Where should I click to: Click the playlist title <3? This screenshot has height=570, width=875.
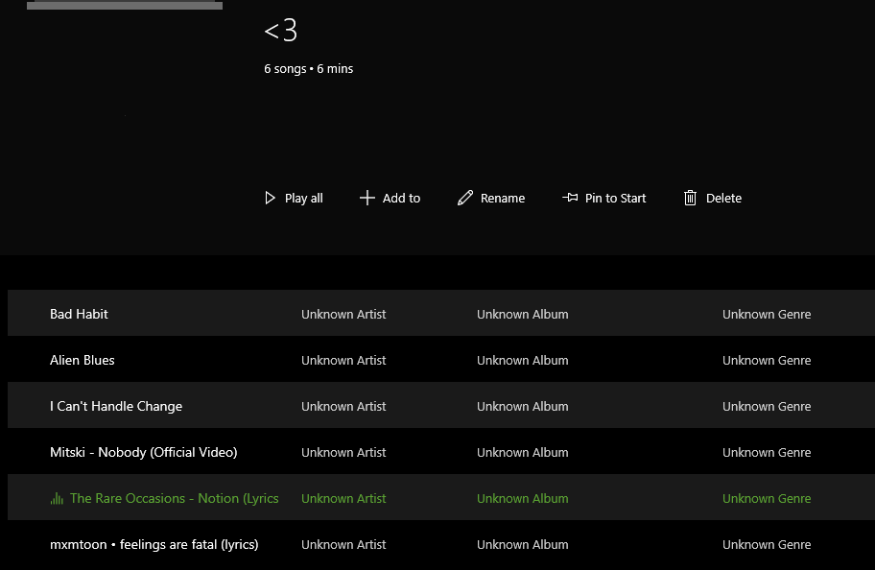click(x=281, y=30)
